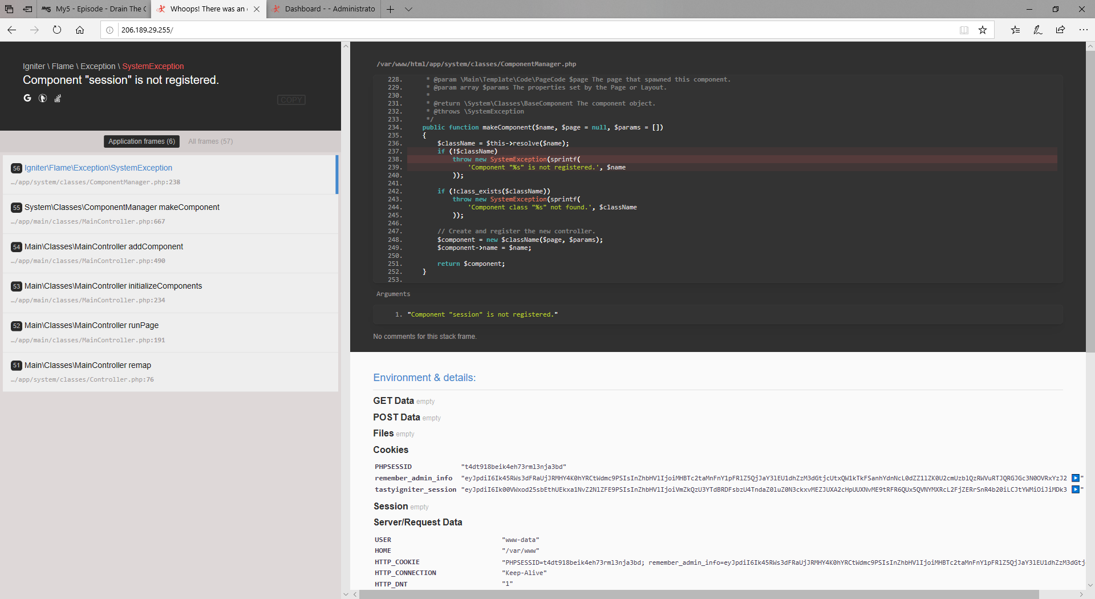Screen dimensions: 1095x599
Task: Click the page information icon in address bar
Action: click(109, 30)
